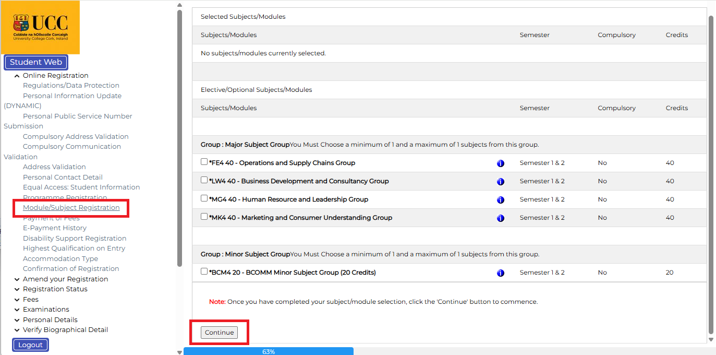
Task: Click sidebar scrollbar up arrow
Action: click(x=180, y=5)
